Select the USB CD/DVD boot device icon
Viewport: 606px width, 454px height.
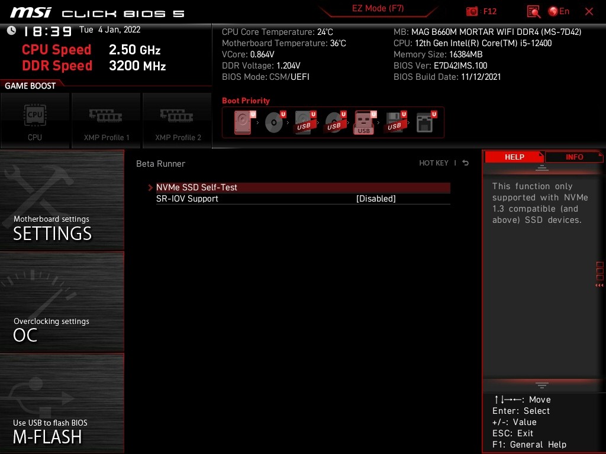tap(335, 122)
